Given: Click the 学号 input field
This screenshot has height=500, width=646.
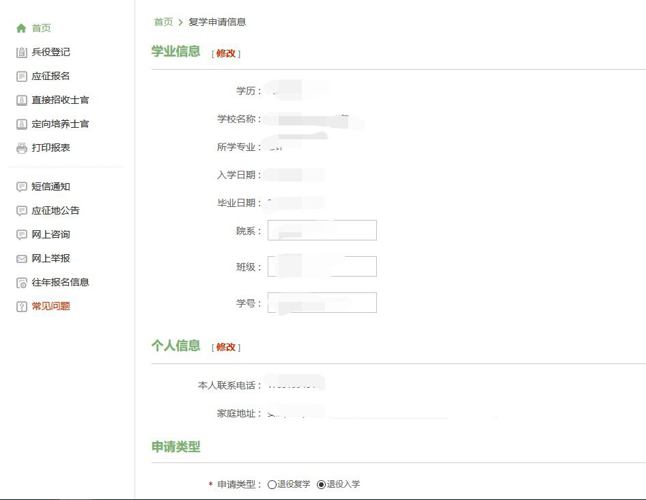Looking at the screenshot, I should 322,303.
